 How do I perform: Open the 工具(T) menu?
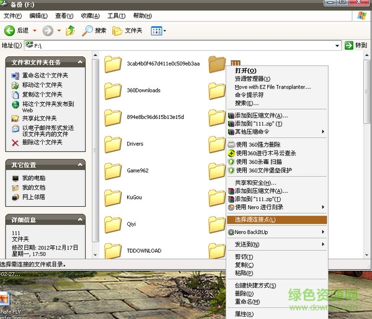116,15
